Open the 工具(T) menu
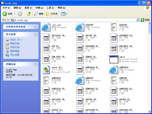Viewport: 152px width, 114px height. click(x=50, y=8)
